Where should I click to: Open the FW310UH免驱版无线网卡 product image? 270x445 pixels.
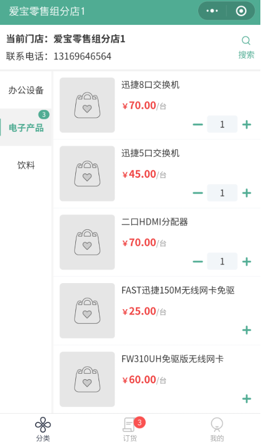click(87, 379)
